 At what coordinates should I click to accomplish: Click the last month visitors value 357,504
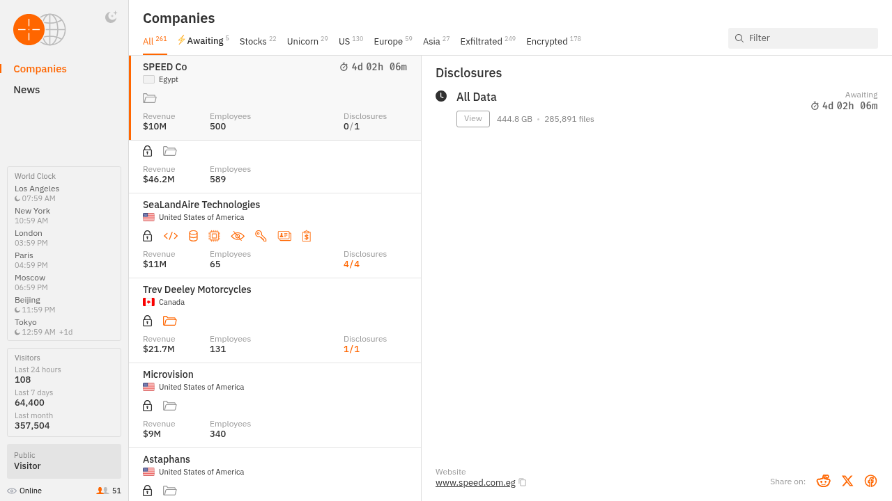pos(32,426)
